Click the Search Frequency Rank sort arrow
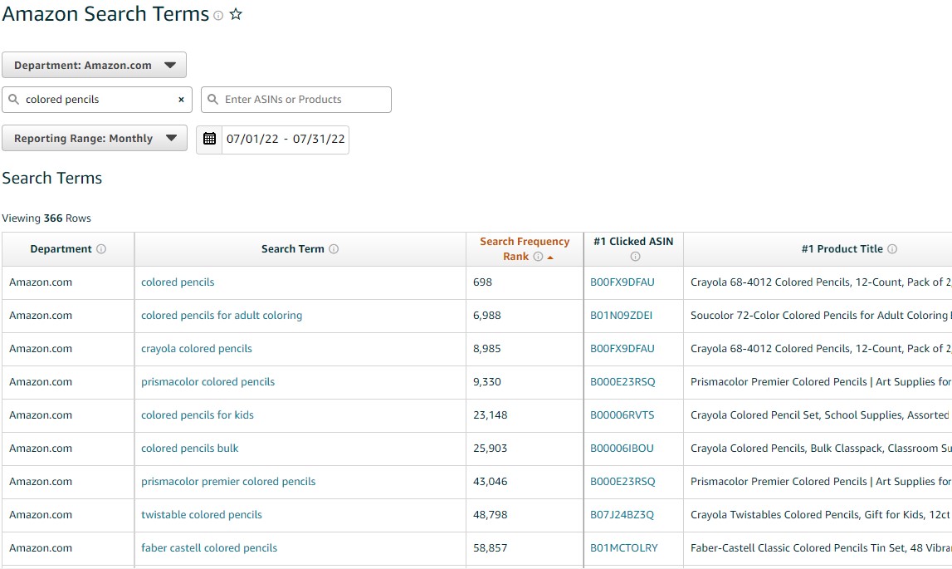Image resolution: width=952 pixels, height=569 pixels. pos(550,258)
